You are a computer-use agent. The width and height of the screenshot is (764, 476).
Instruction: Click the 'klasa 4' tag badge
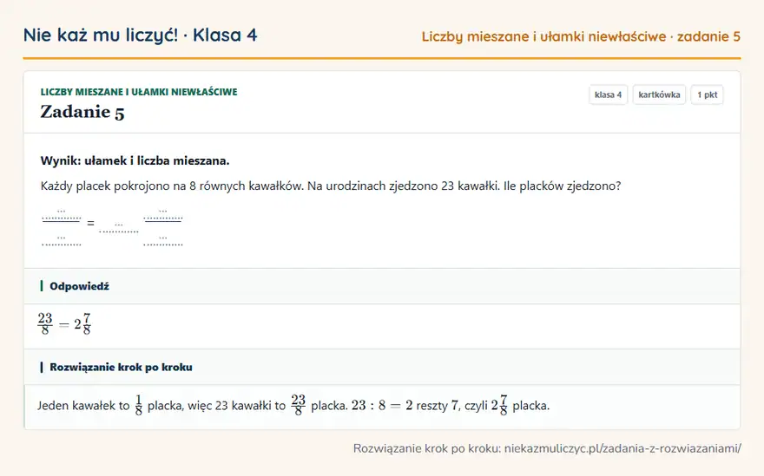(608, 95)
